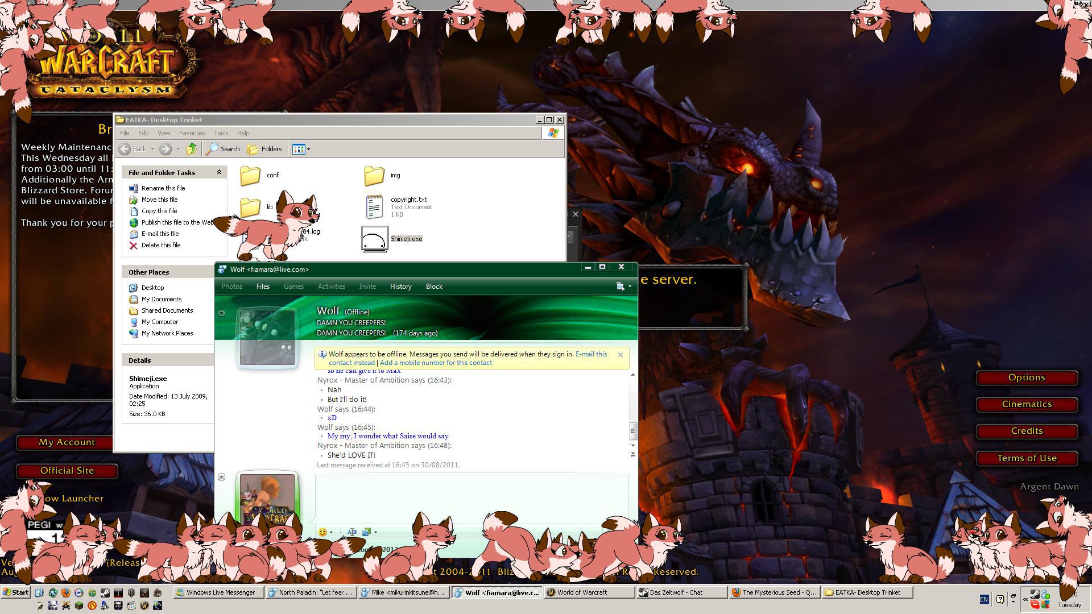Go to My Documents in Other Places

point(162,299)
